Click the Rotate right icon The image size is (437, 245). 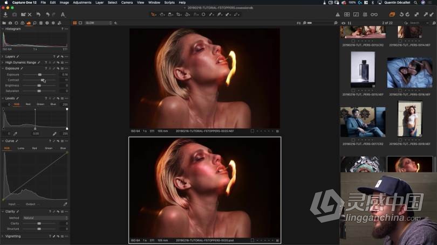(407, 15)
